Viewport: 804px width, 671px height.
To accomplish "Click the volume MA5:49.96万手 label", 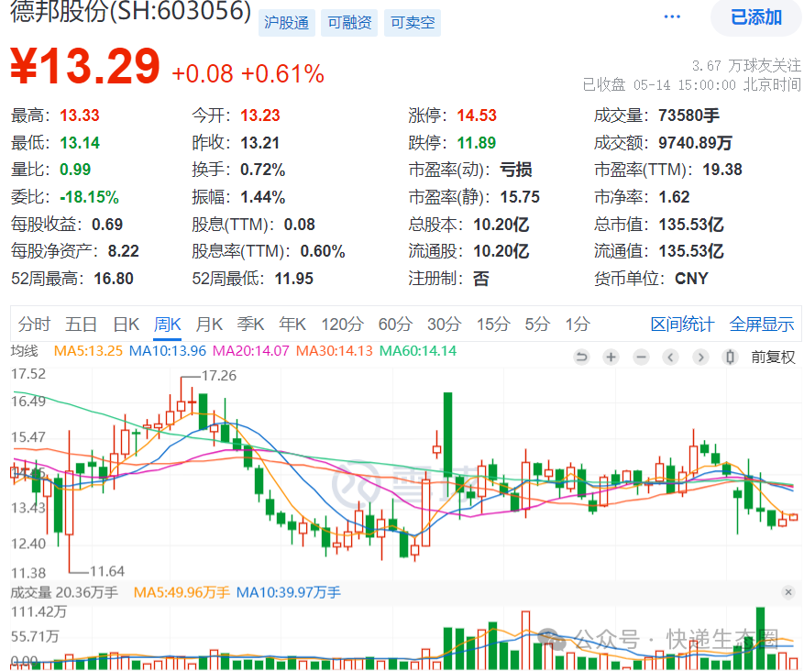I will 182,592.
